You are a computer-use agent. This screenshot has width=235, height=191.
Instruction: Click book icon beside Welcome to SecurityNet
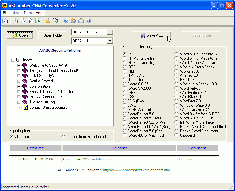(25, 65)
